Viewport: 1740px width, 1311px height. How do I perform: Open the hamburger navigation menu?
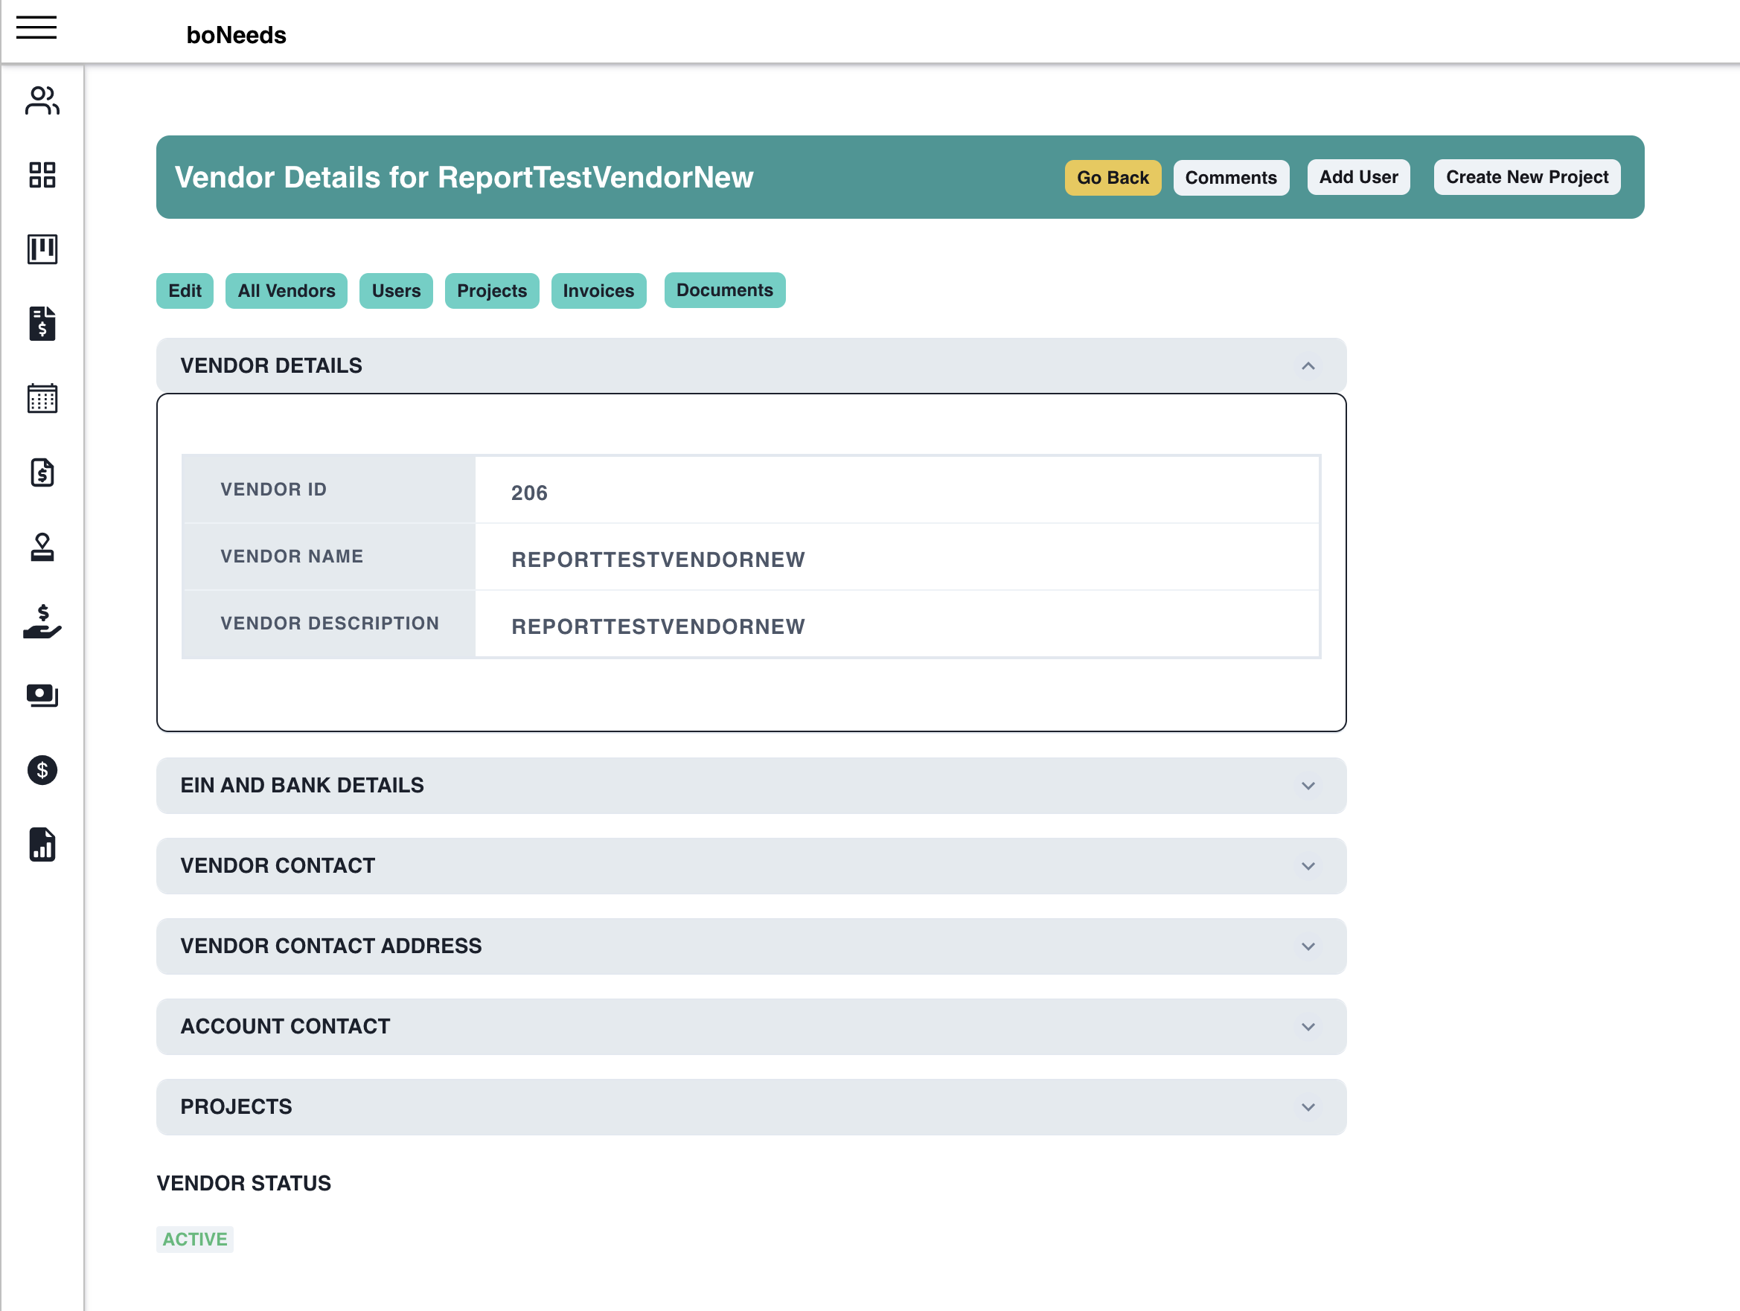coord(36,28)
